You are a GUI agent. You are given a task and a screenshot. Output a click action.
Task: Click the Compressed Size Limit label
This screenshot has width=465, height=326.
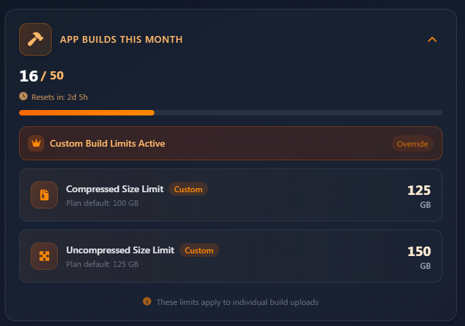115,189
